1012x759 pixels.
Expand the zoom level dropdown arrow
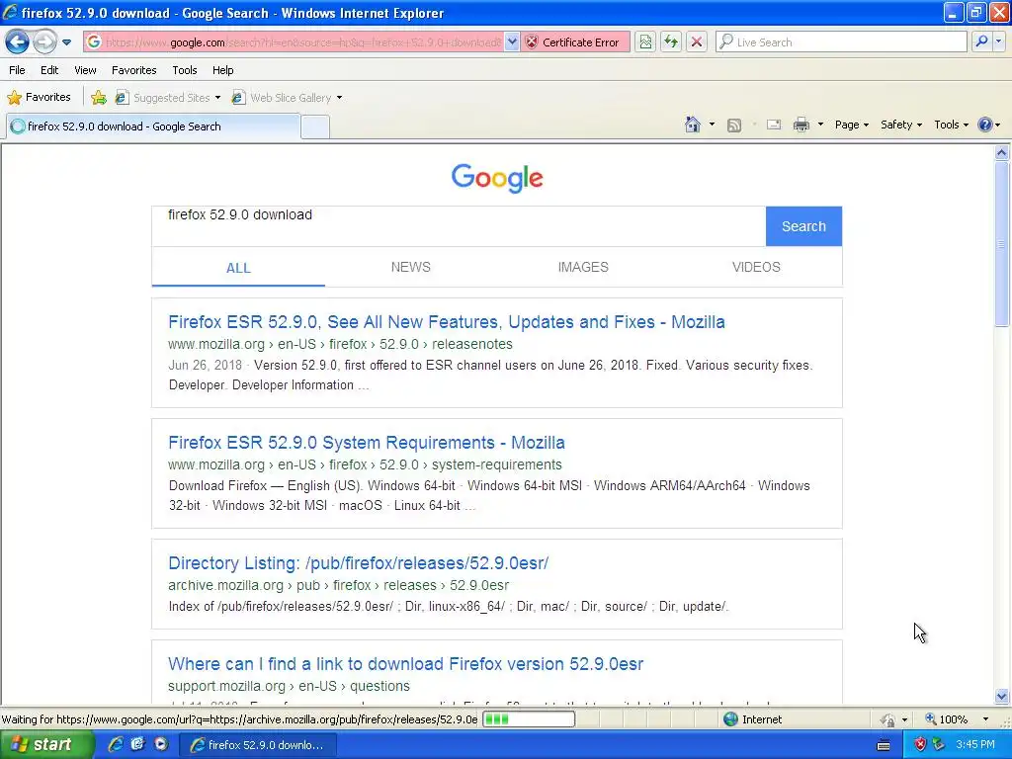[x=985, y=719]
